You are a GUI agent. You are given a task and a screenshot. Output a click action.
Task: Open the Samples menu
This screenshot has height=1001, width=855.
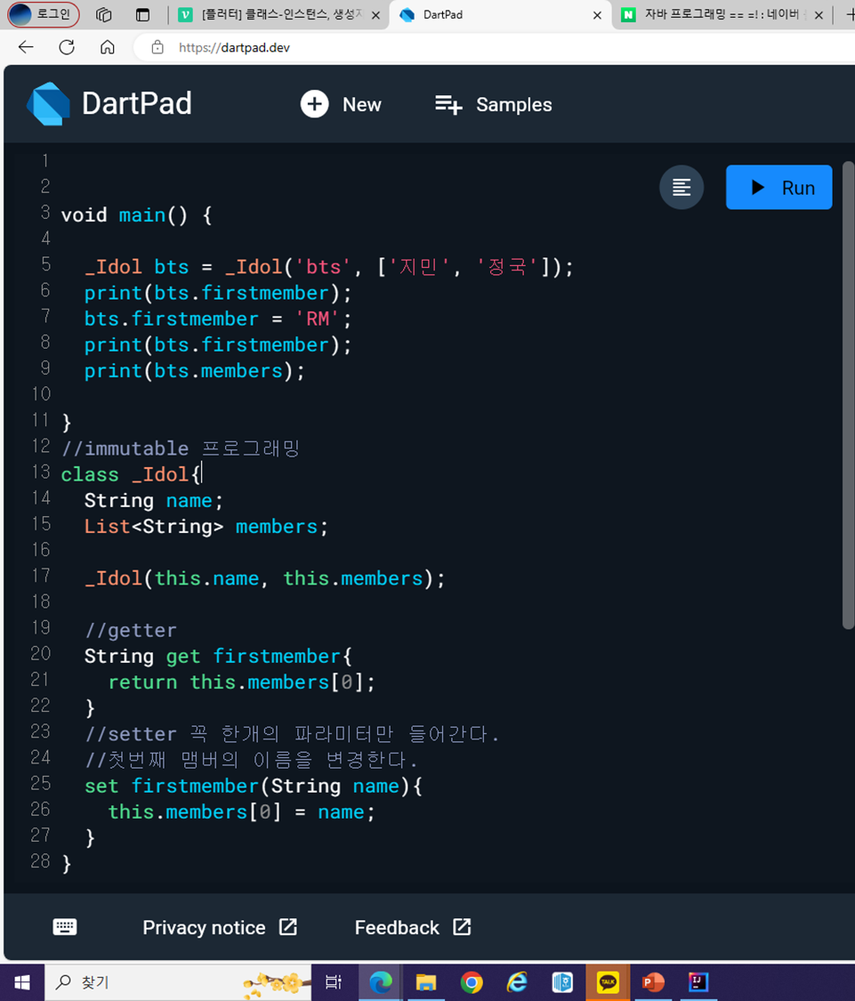494,104
